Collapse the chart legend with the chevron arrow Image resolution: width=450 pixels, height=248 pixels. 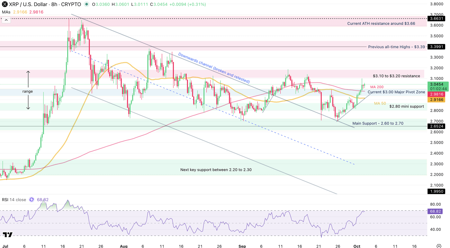tap(6, 20)
